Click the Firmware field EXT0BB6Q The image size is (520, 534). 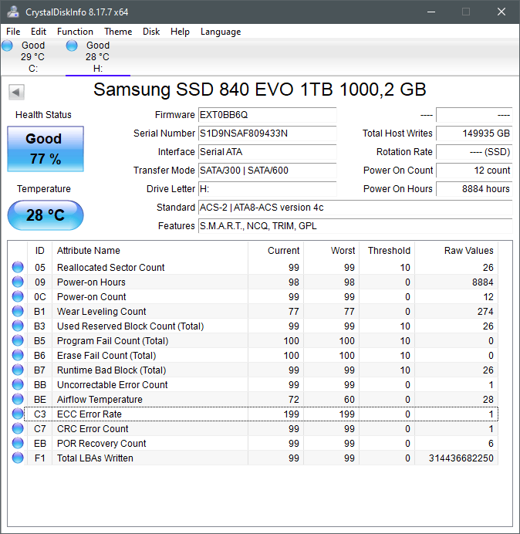(267, 115)
